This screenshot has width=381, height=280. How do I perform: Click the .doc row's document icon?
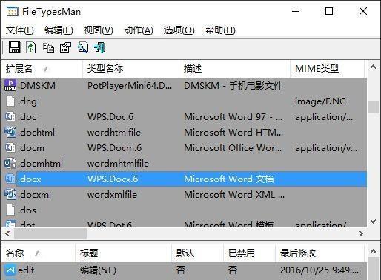[x=10, y=116]
